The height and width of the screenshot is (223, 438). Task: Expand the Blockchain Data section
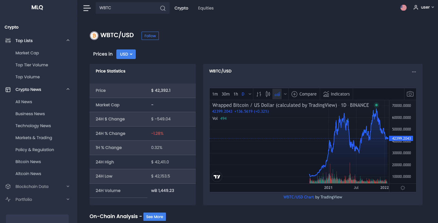pos(68,186)
